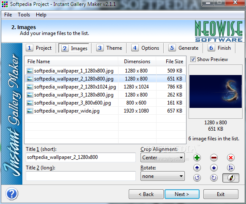Screen dimensions: 246x204
Task: Open the Help menu
Action: point(41,15)
